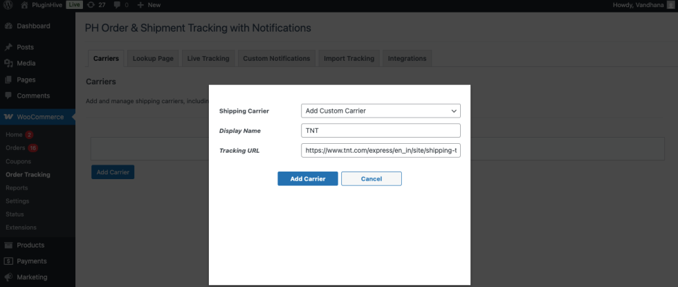This screenshot has width=678, height=287.
Task: Cancel the add carrier dialog
Action: (372, 178)
